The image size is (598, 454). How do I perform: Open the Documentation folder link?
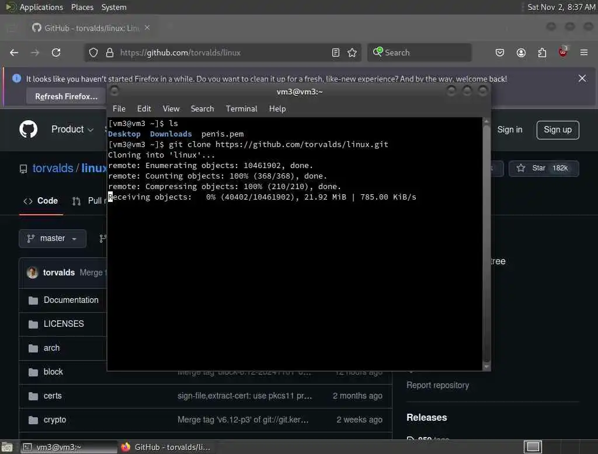click(x=71, y=300)
